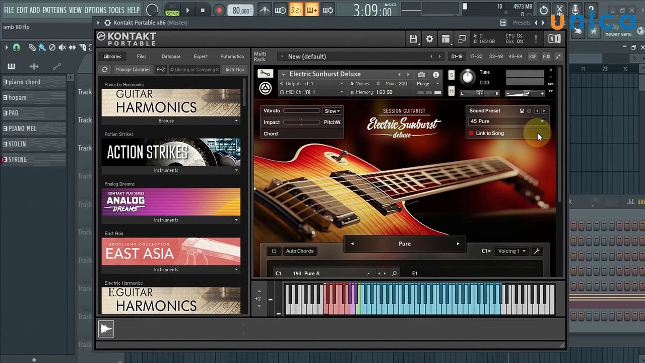Toggle the Auto Chords power button
Image resolution: width=645 pixels, height=363 pixels.
pos(274,251)
